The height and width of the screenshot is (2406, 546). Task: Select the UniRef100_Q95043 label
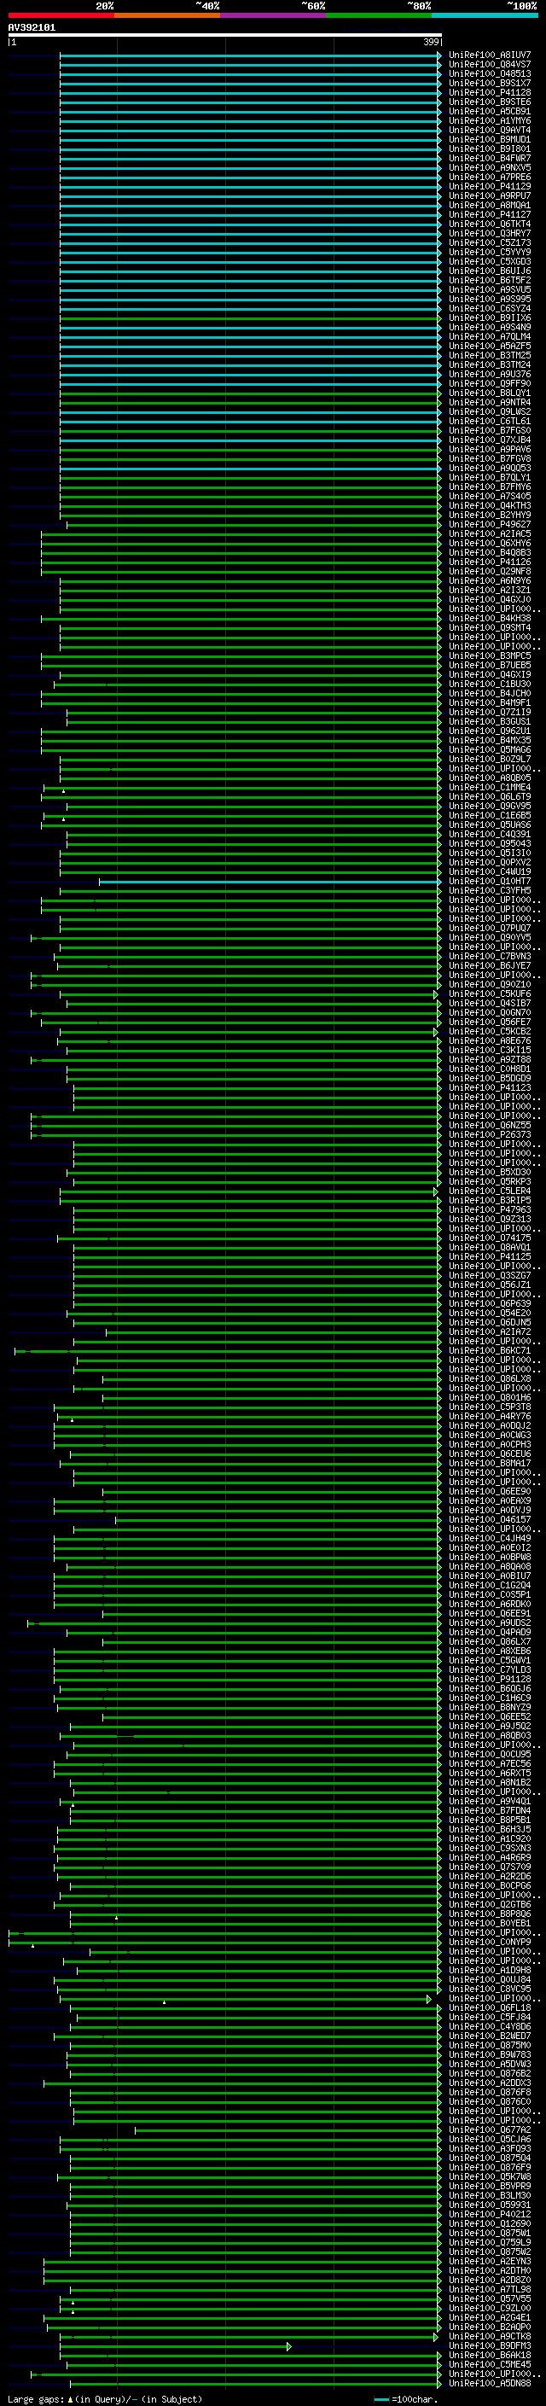click(x=490, y=843)
